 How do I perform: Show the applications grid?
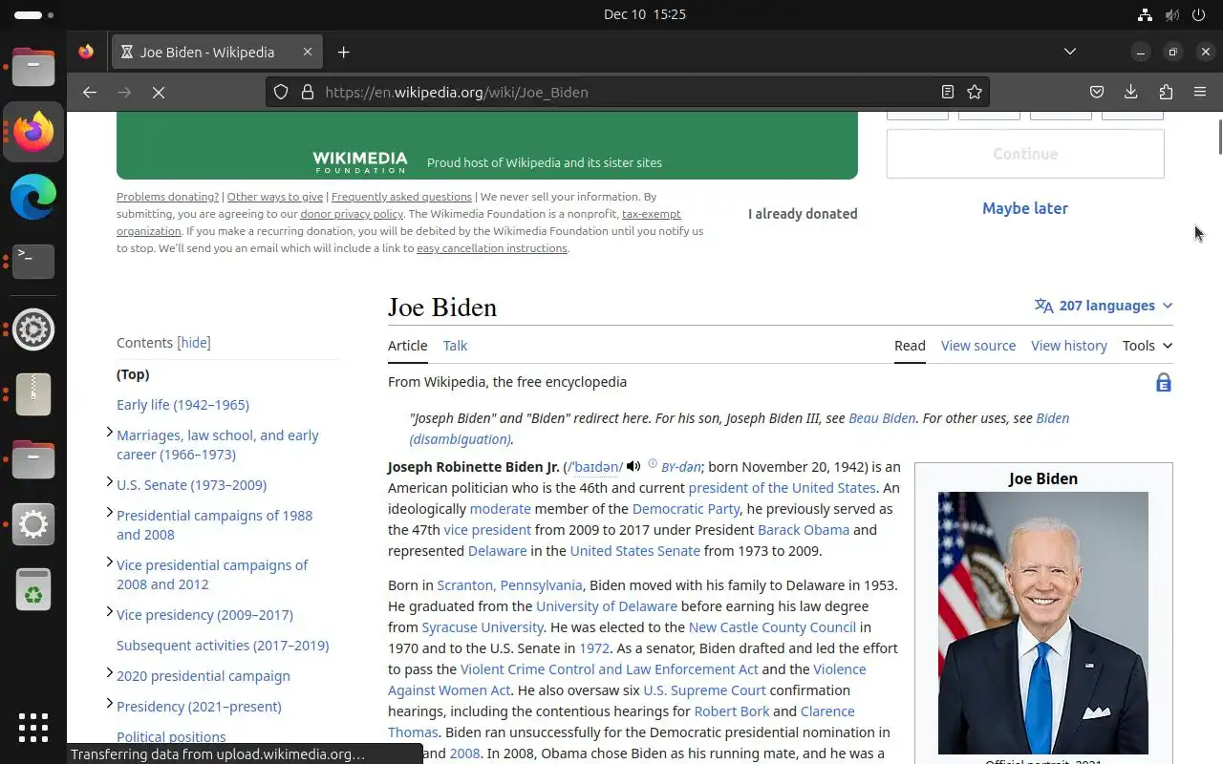(x=33, y=728)
